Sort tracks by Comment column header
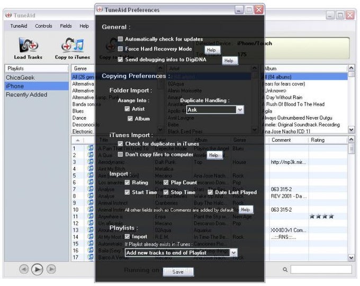Viewport: 360px width, 286px height. pyautogui.click(x=289, y=140)
